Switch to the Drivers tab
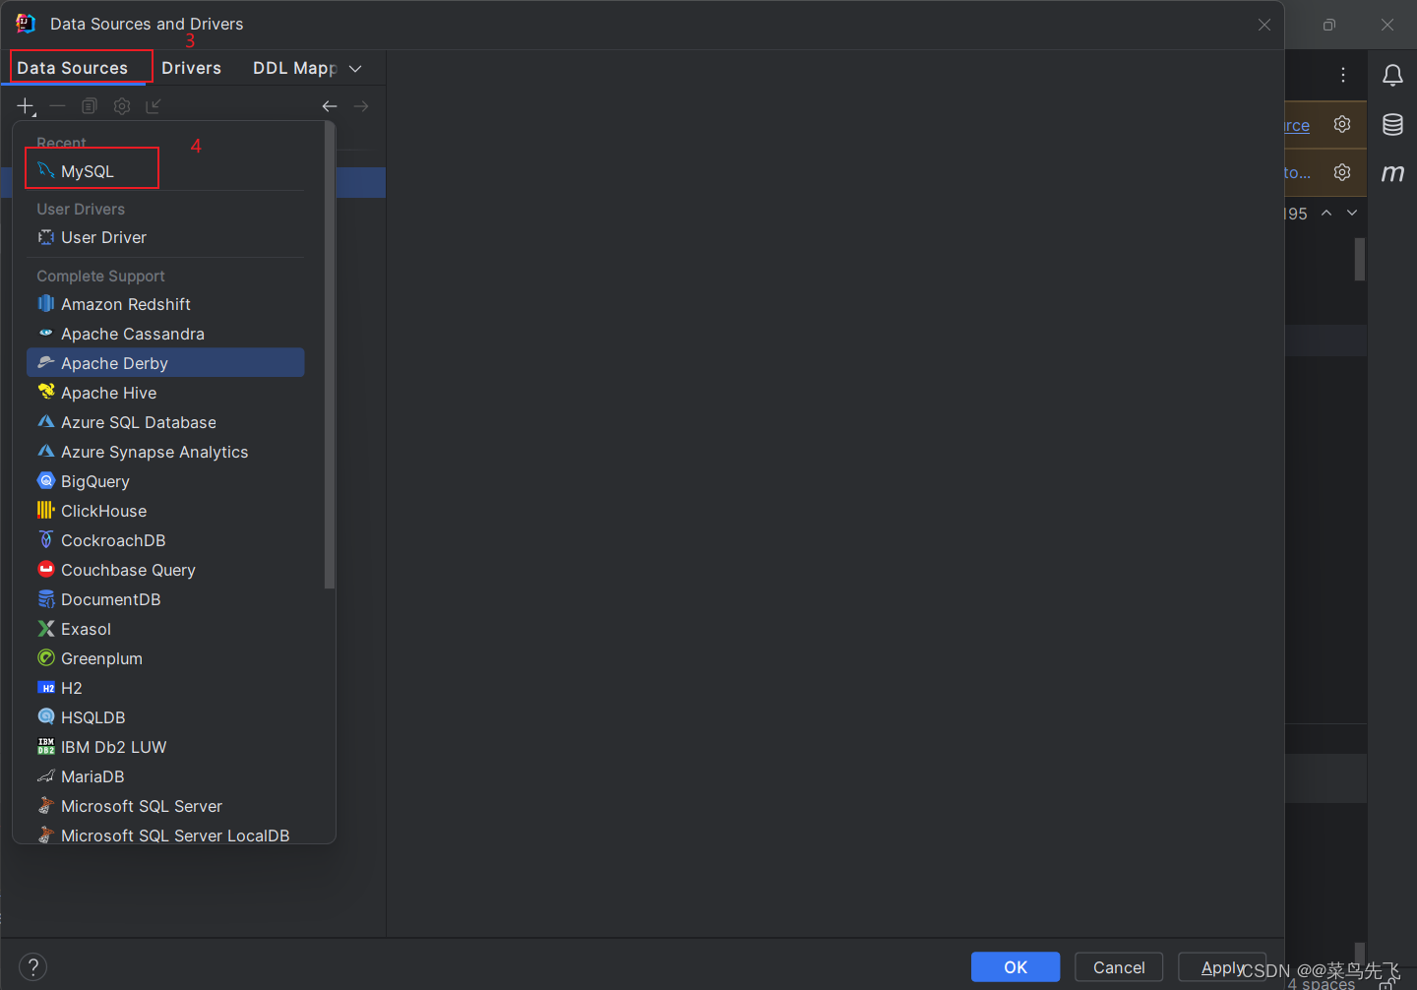The image size is (1417, 990). 191,68
